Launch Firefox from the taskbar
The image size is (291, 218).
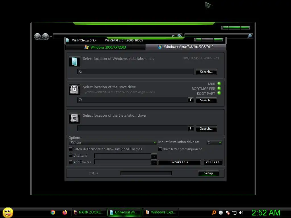65,212
